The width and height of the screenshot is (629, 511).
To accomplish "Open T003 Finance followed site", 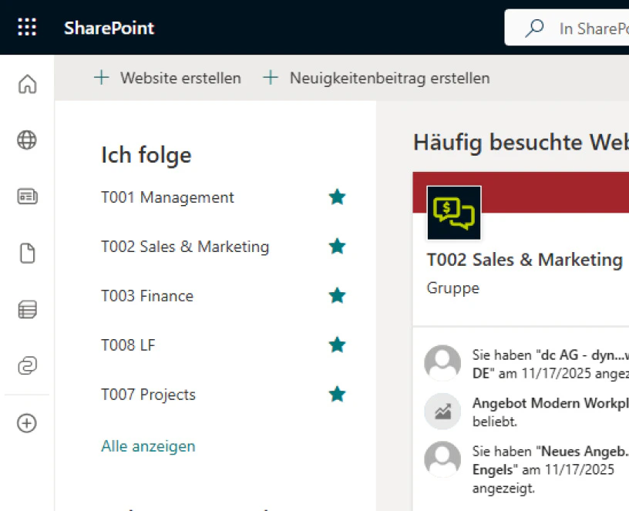I will pos(147,296).
